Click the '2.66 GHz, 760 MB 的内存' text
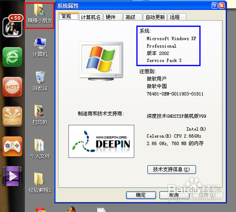This screenshot has width=236, height=212. (175, 143)
